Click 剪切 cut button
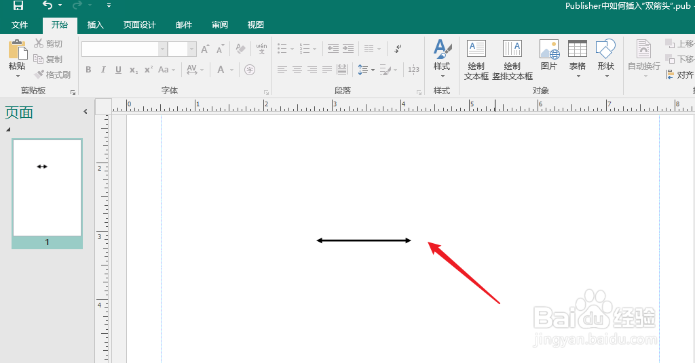The width and height of the screenshot is (695, 363). pyautogui.click(x=49, y=43)
